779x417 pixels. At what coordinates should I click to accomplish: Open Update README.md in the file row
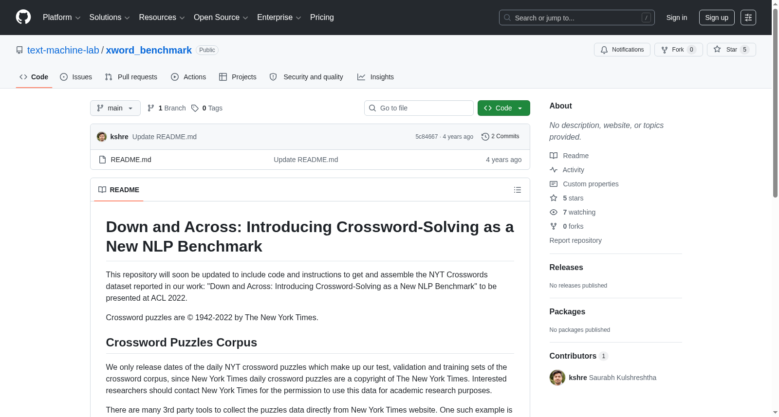click(x=306, y=160)
